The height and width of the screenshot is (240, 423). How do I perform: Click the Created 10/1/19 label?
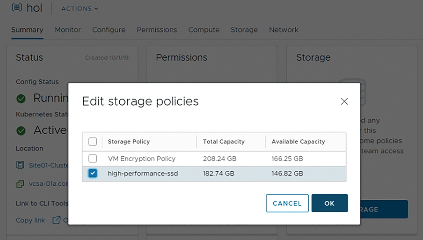tap(107, 58)
